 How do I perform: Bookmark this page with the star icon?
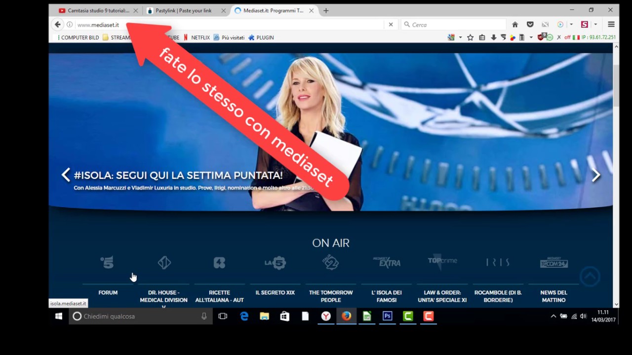[x=471, y=37]
